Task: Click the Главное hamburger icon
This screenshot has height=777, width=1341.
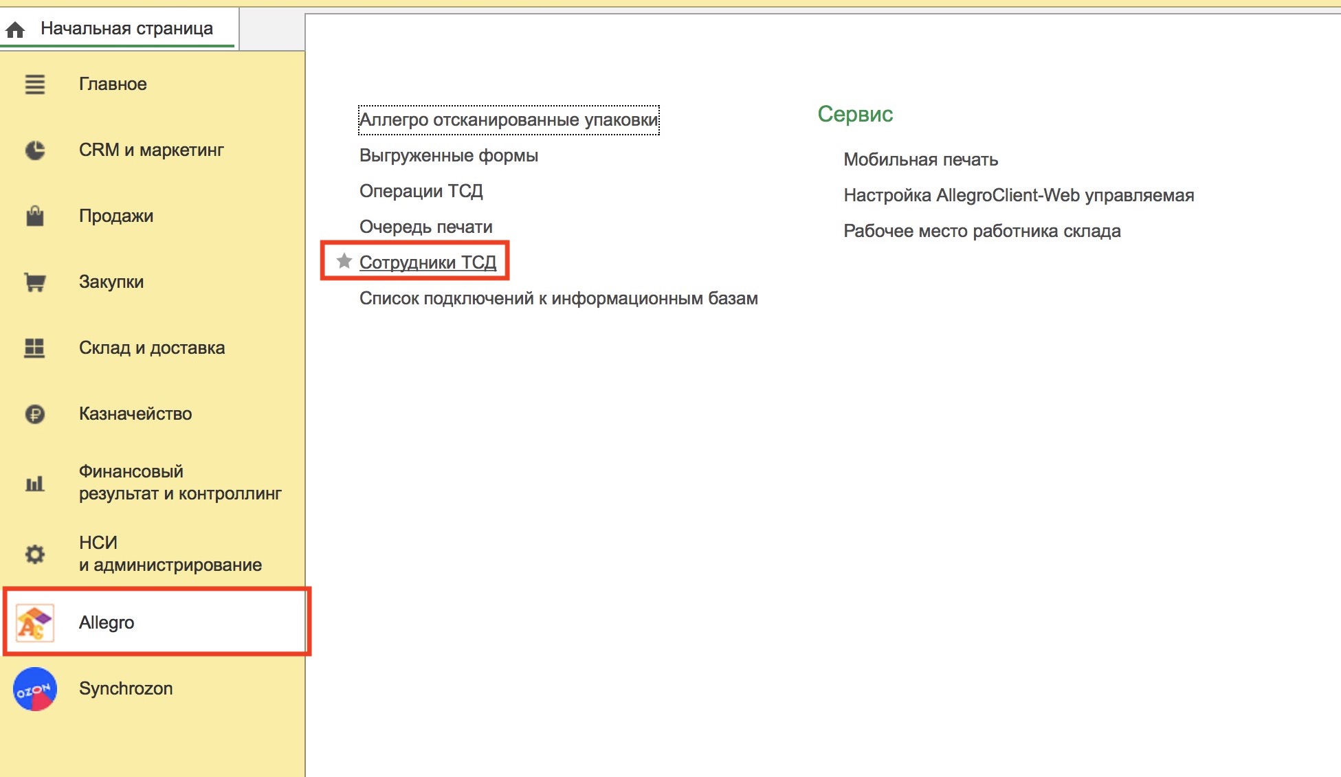Action: (x=35, y=85)
